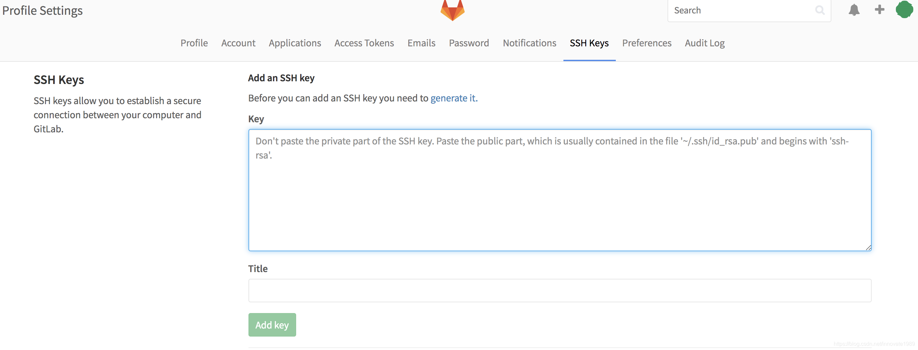Click the generate it link
The height and width of the screenshot is (350, 918).
(454, 98)
